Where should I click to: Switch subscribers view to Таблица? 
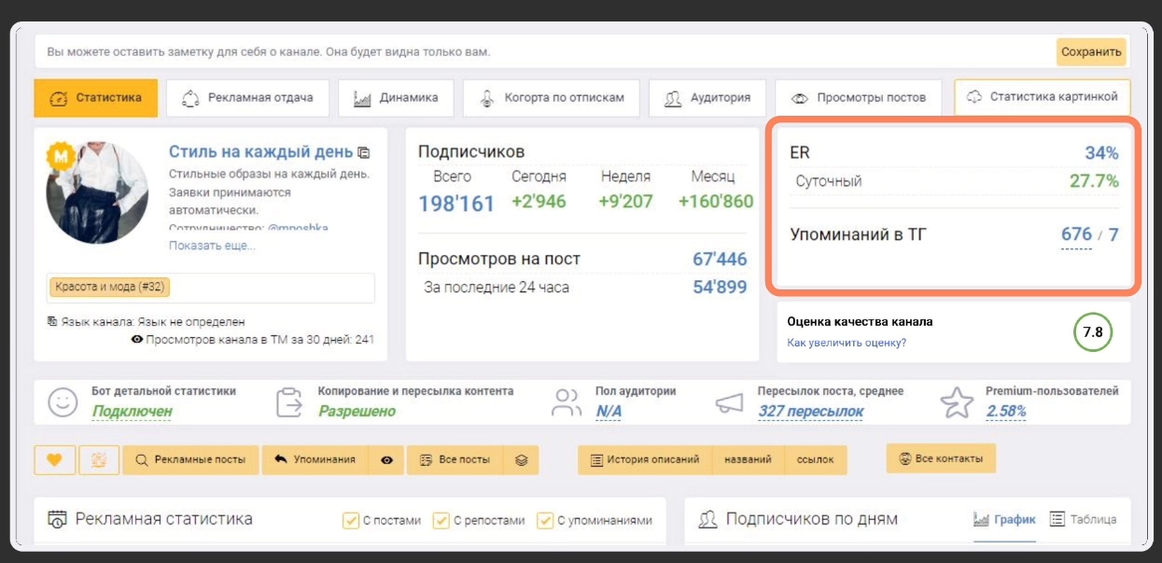[1083, 520]
